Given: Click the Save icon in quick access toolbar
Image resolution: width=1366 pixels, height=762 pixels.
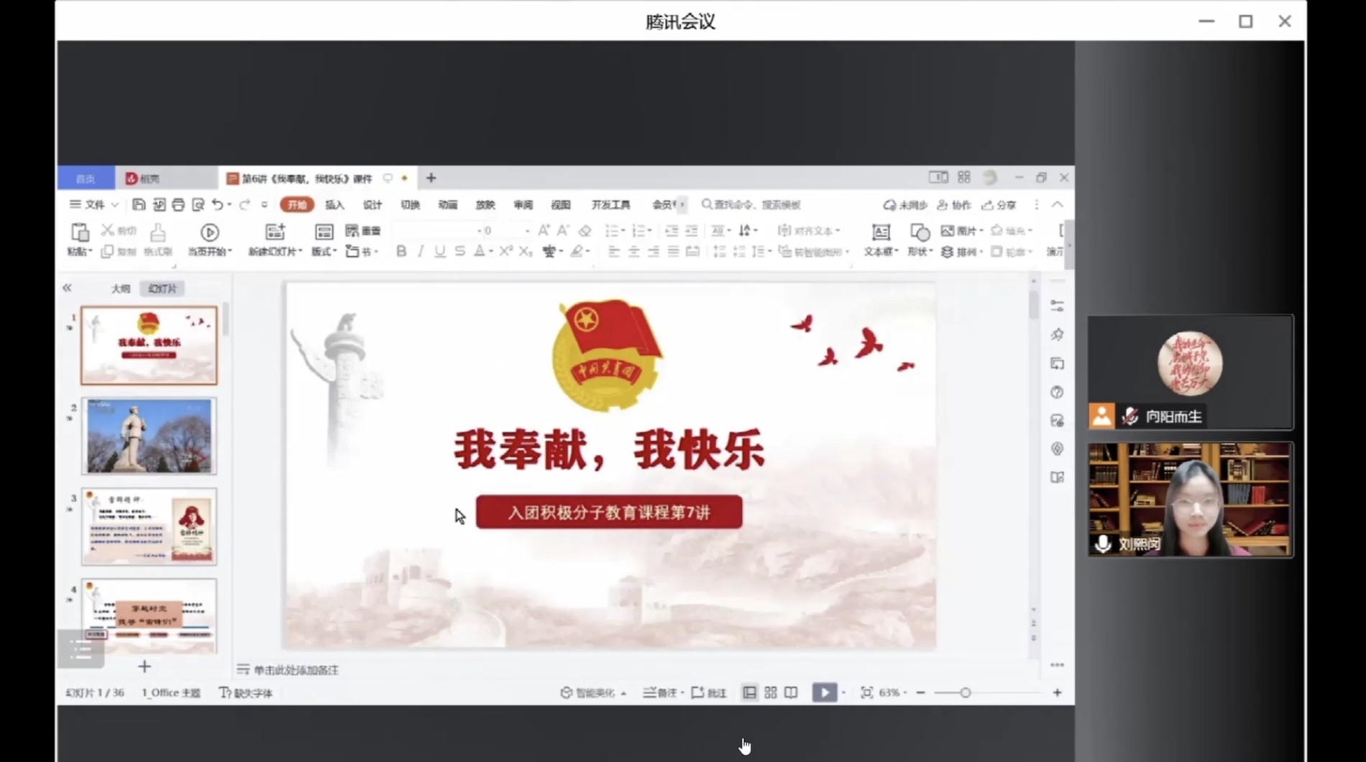Looking at the screenshot, I should click(x=139, y=205).
